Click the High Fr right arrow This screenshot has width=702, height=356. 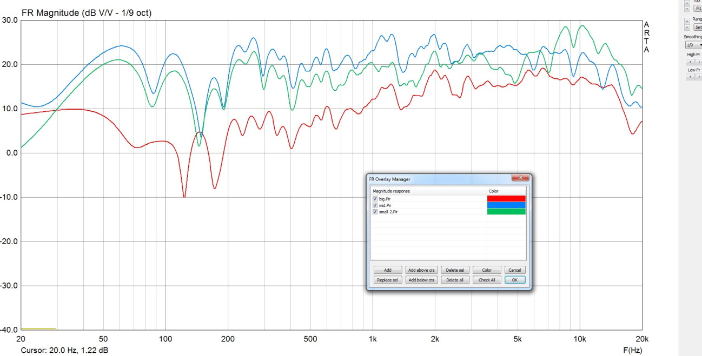pos(698,62)
